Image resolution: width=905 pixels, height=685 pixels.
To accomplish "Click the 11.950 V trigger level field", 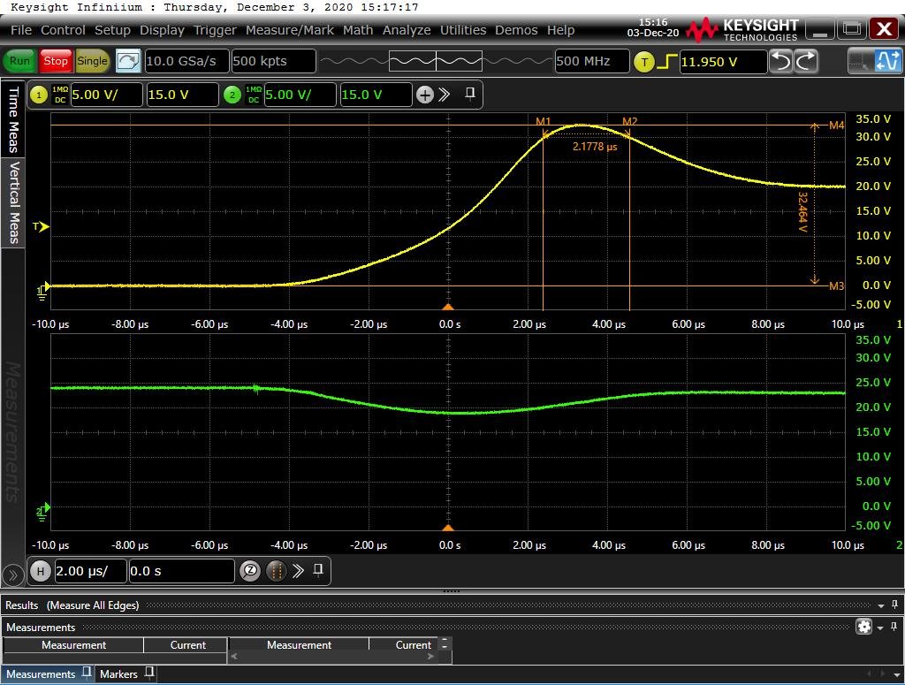I will pos(723,62).
